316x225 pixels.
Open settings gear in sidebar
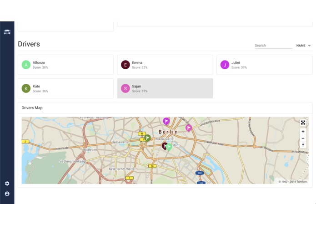point(7,184)
